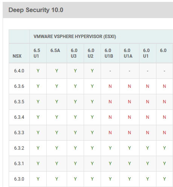Select the NSX column header
The width and height of the screenshot is (173, 187).
point(17,56)
